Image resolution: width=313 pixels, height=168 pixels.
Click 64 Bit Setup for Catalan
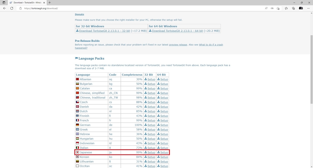(162, 88)
